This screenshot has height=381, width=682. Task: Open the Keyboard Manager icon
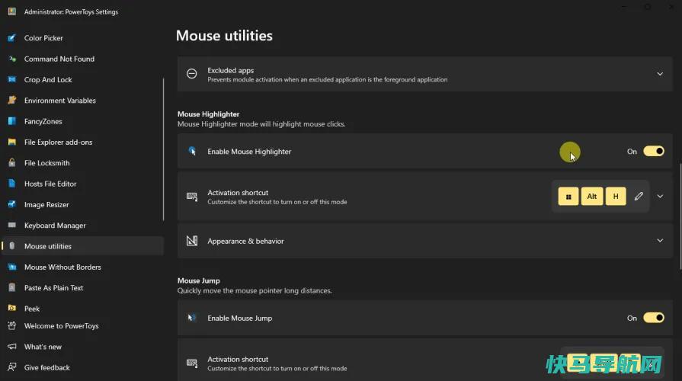12,226
